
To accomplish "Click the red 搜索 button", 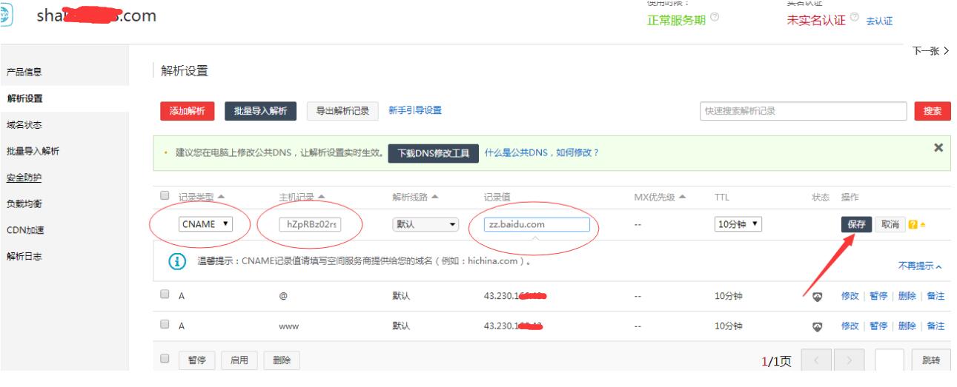I will tap(933, 111).
